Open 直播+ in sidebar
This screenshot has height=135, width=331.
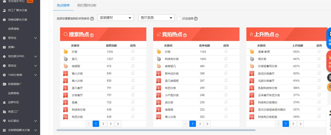pos(12,47)
